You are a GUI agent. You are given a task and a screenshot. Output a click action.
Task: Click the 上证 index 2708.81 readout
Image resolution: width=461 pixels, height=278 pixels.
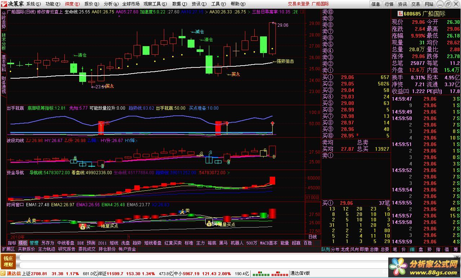tap(34, 274)
